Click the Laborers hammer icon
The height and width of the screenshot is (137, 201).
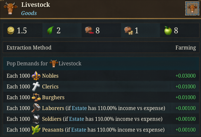point(36,108)
